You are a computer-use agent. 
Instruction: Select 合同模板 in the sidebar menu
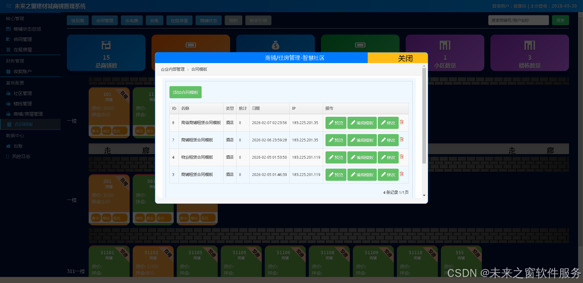tap(24, 124)
